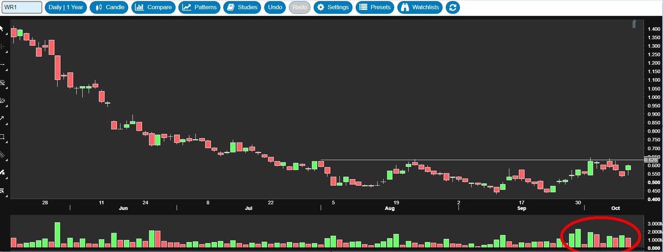Open the Patterns menu
The width and height of the screenshot is (663, 252).
tap(199, 8)
